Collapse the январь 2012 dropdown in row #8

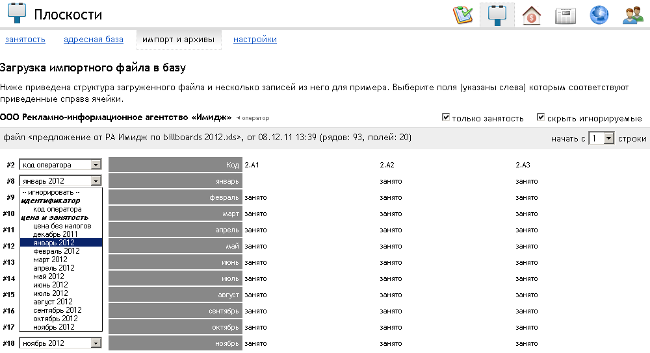click(60, 181)
